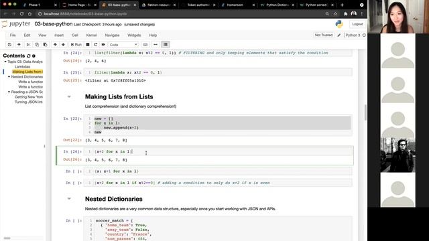429x241 pixels.
Task: Click the notebook vertical scrollbar thumb
Action: pos(365,112)
